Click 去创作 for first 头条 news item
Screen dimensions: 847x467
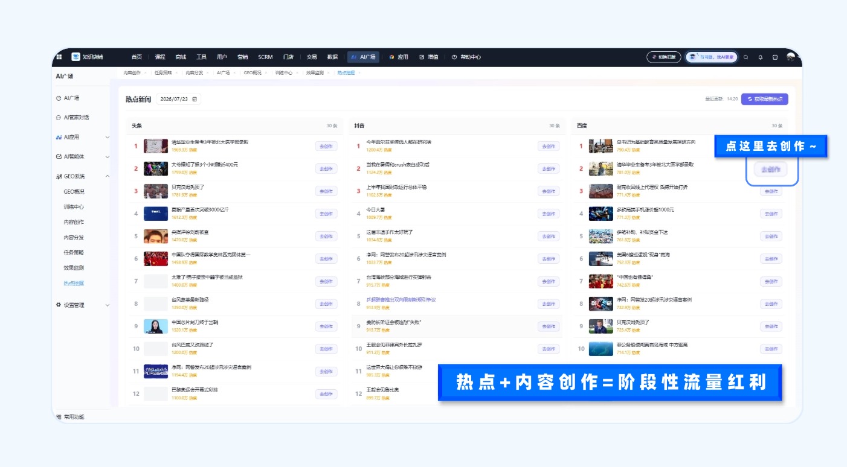tap(326, 146)
